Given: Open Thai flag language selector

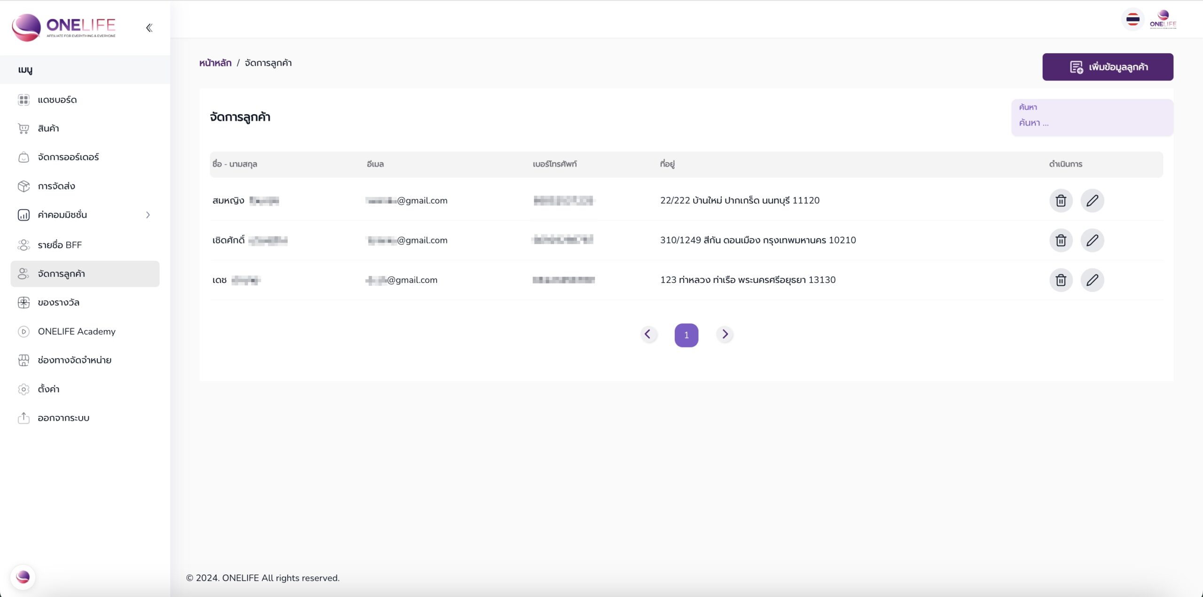Looking at the screenshot, I should click(1133, 20).
